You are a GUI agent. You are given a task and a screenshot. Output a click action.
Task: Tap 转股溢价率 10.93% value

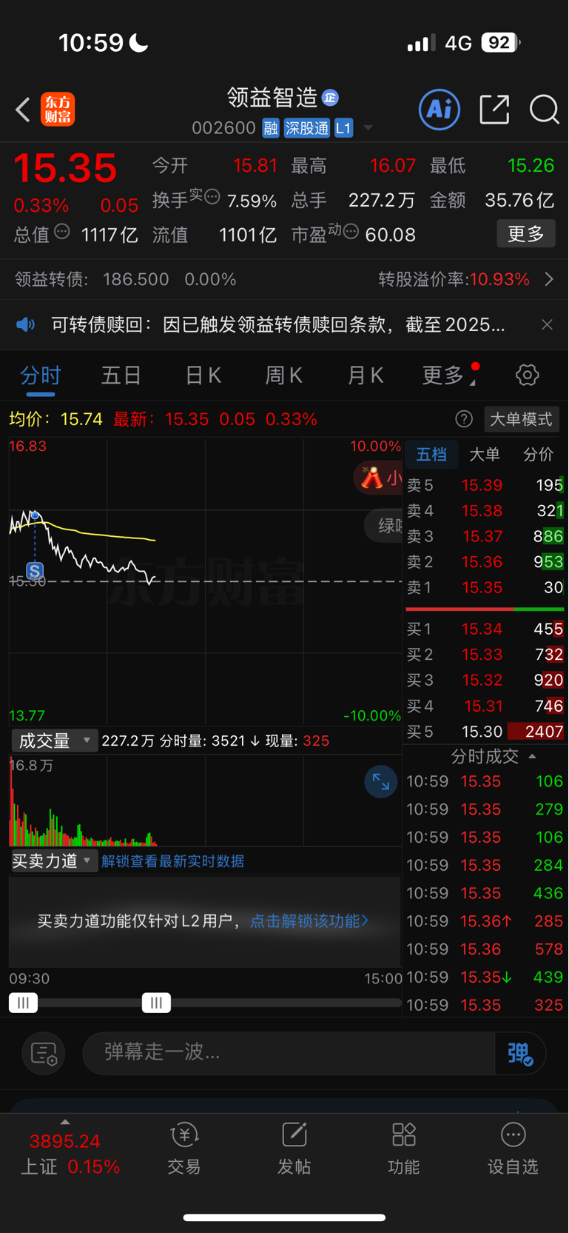[499, 279]
